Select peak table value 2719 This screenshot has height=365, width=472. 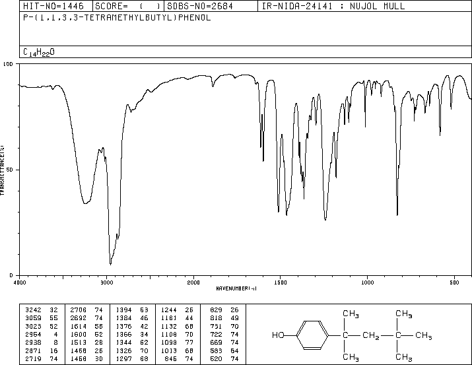click(33, 359)
